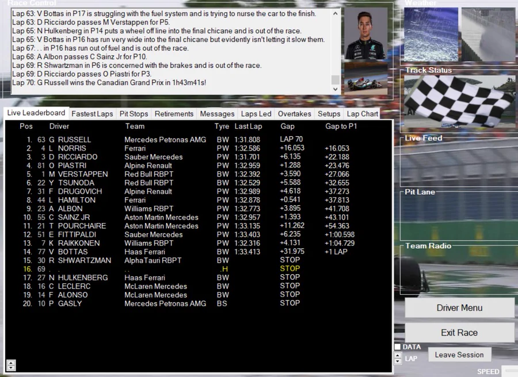This screenshot has width=518, height=377.
Task: Open the Retirements tab
Action: pyautogui.click(x=174, y=114)
